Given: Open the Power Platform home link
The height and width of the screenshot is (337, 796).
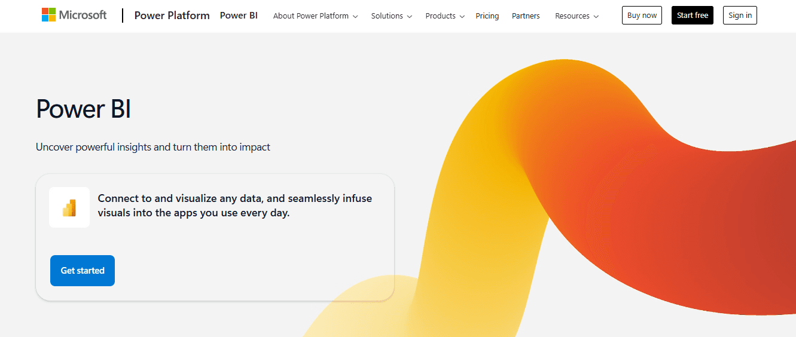Looking at the screenshot, I should click(x=172, y=16).
